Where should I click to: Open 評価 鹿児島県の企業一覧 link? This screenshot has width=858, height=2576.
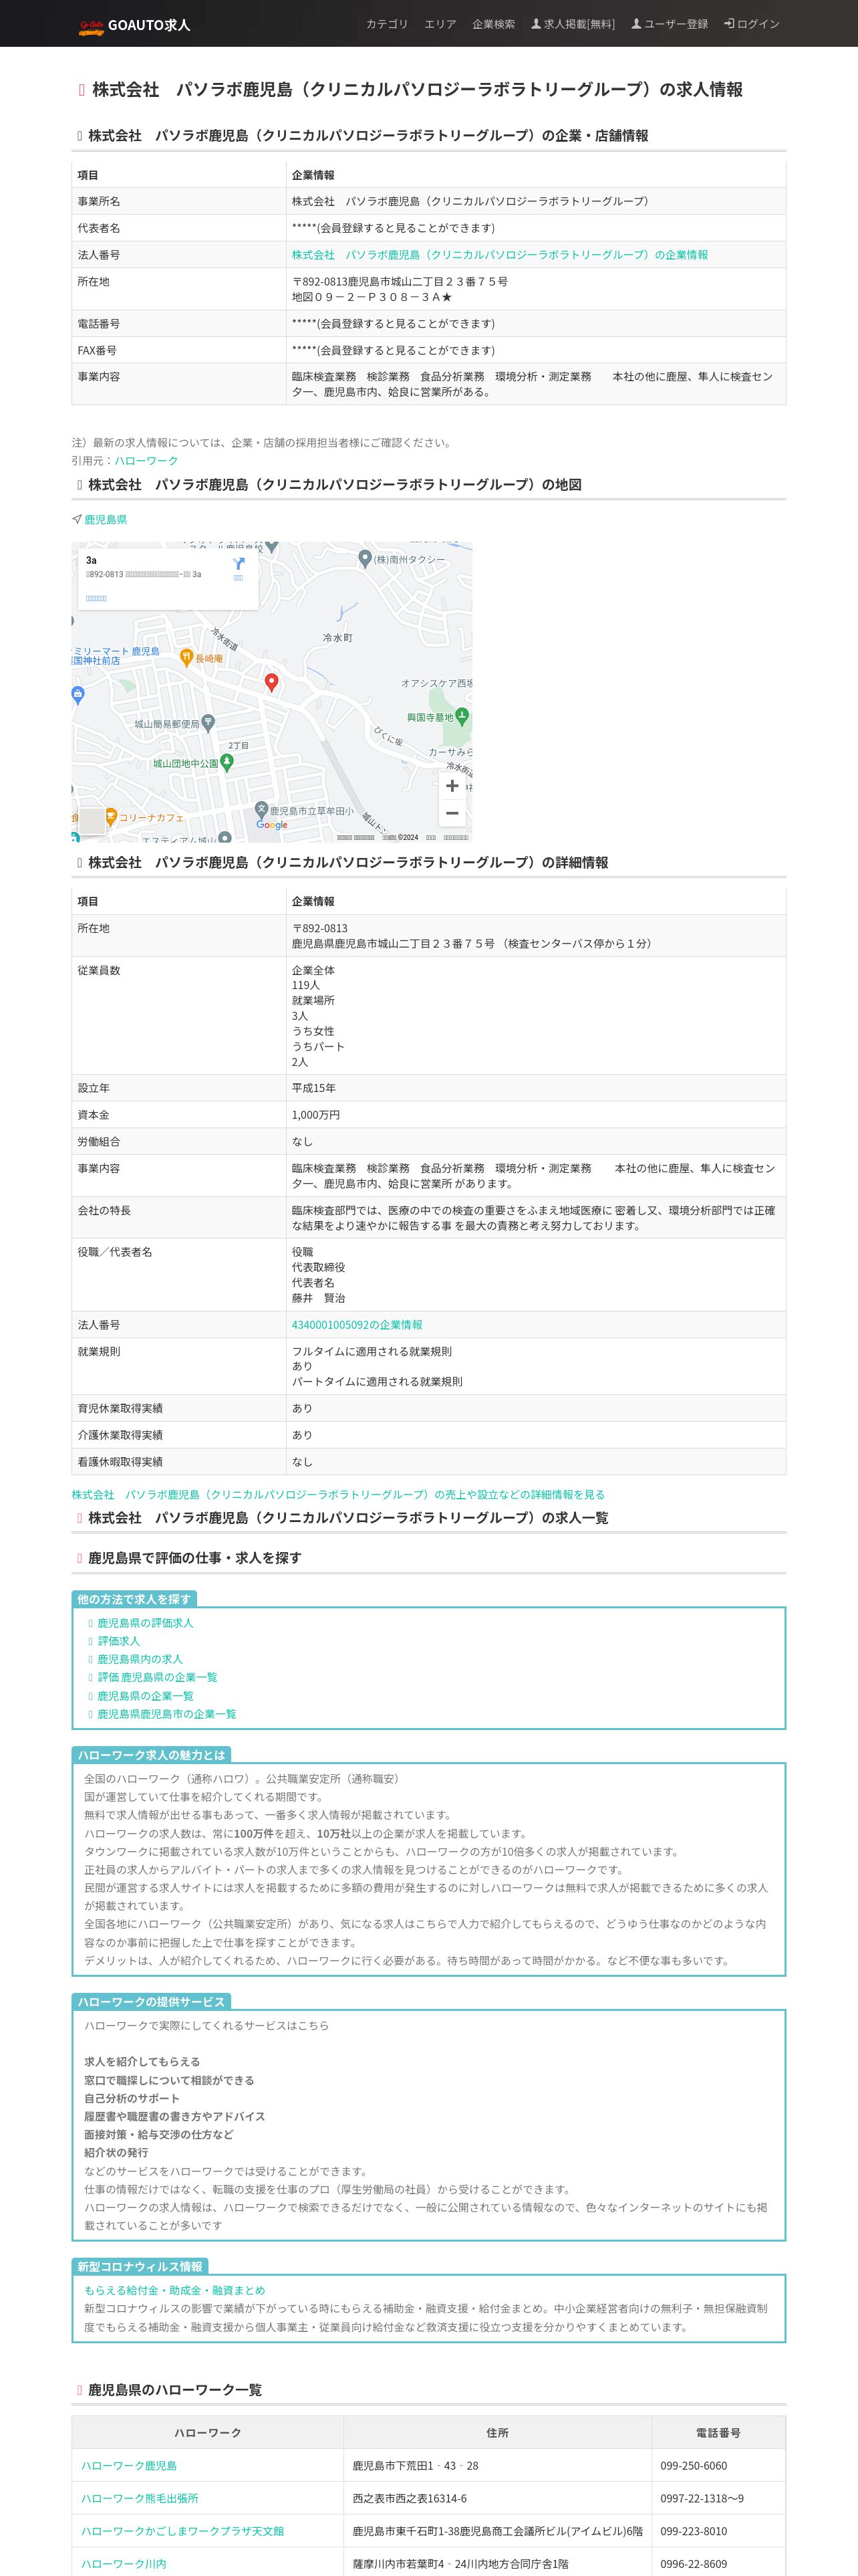(x=157, y=1677)
